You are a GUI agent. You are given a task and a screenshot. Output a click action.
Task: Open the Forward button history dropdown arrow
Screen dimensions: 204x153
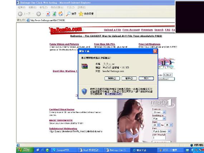coord(43,14)
